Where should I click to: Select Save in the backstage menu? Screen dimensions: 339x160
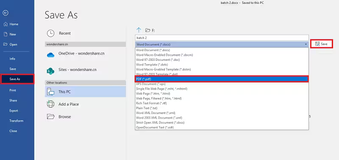click(13, 69)
